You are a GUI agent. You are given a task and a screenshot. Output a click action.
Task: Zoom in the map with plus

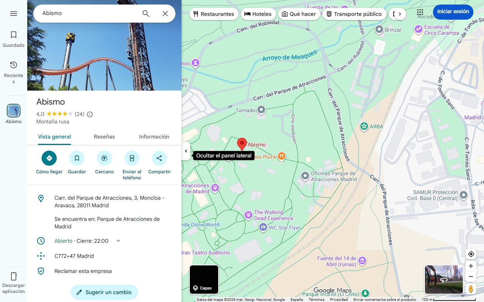click(x=471, y=266)
